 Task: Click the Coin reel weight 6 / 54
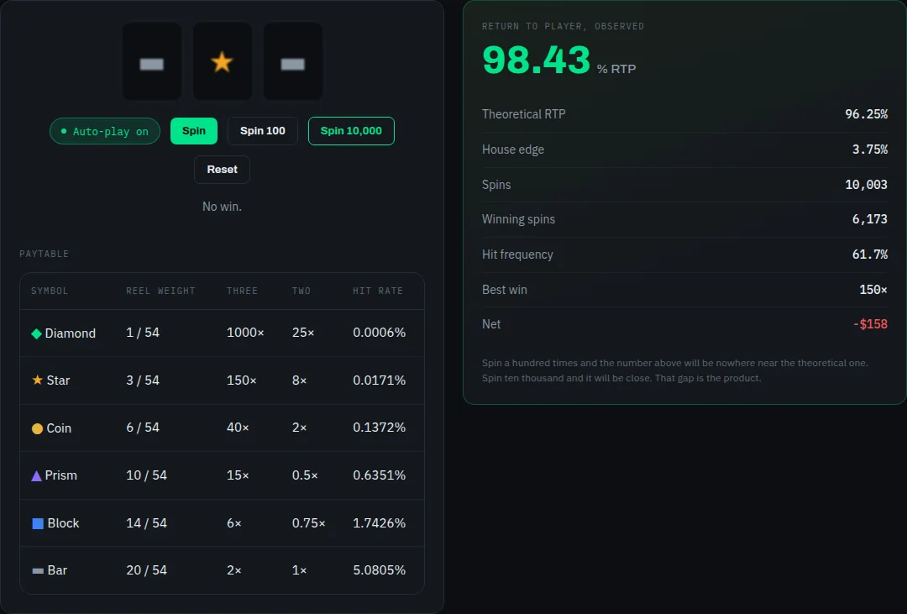point(143,427)
